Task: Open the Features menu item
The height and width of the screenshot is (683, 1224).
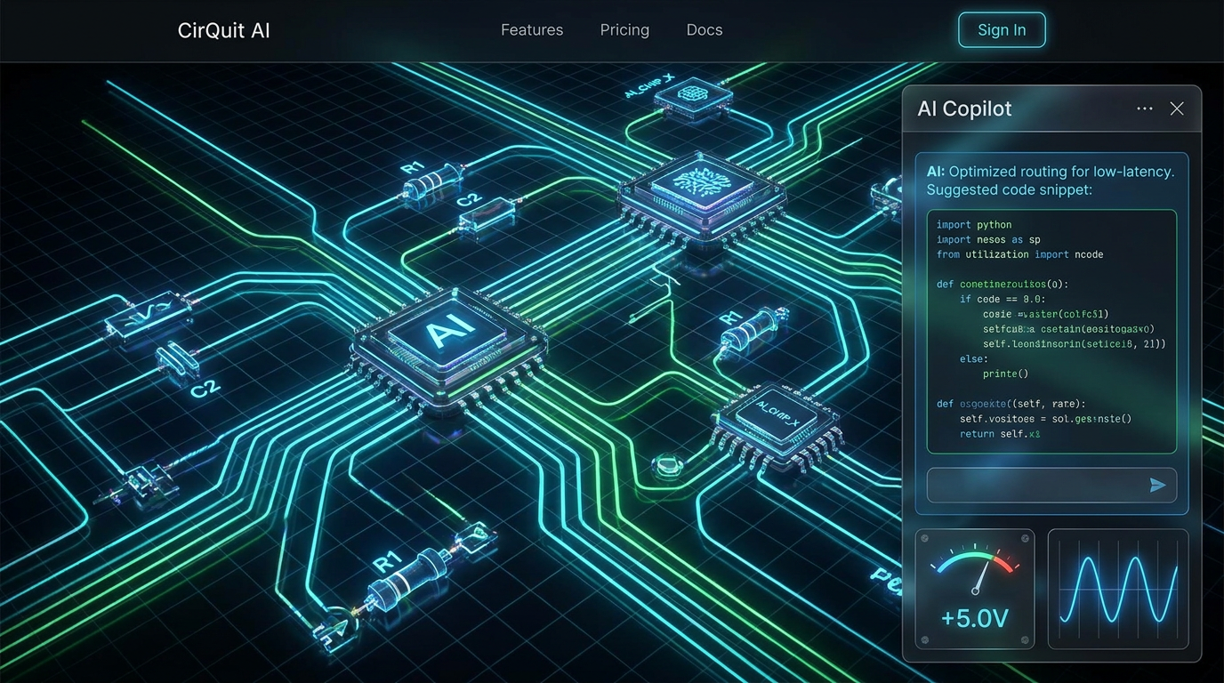Action: point(532,30)
